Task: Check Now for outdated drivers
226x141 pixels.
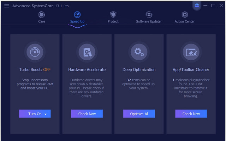Action: pos(87,114)
